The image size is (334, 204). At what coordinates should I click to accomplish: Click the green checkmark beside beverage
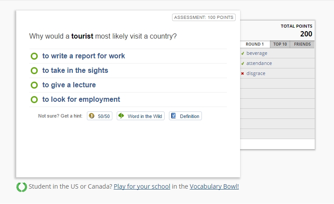pyautogui.click(x=242, y=54)
